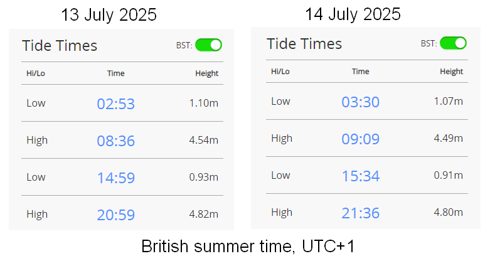Click the 08:36 high tide time

tap(116, 141)
